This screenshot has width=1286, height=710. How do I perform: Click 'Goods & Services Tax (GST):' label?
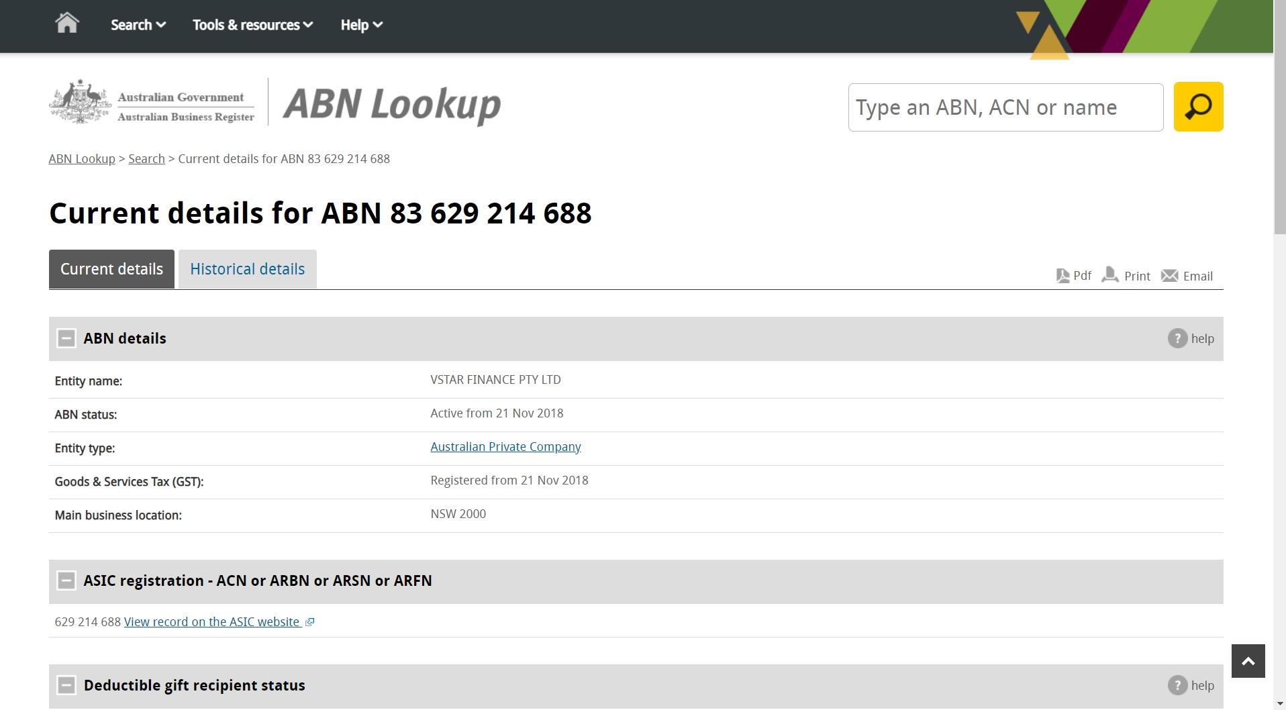(x=129, y=482)
